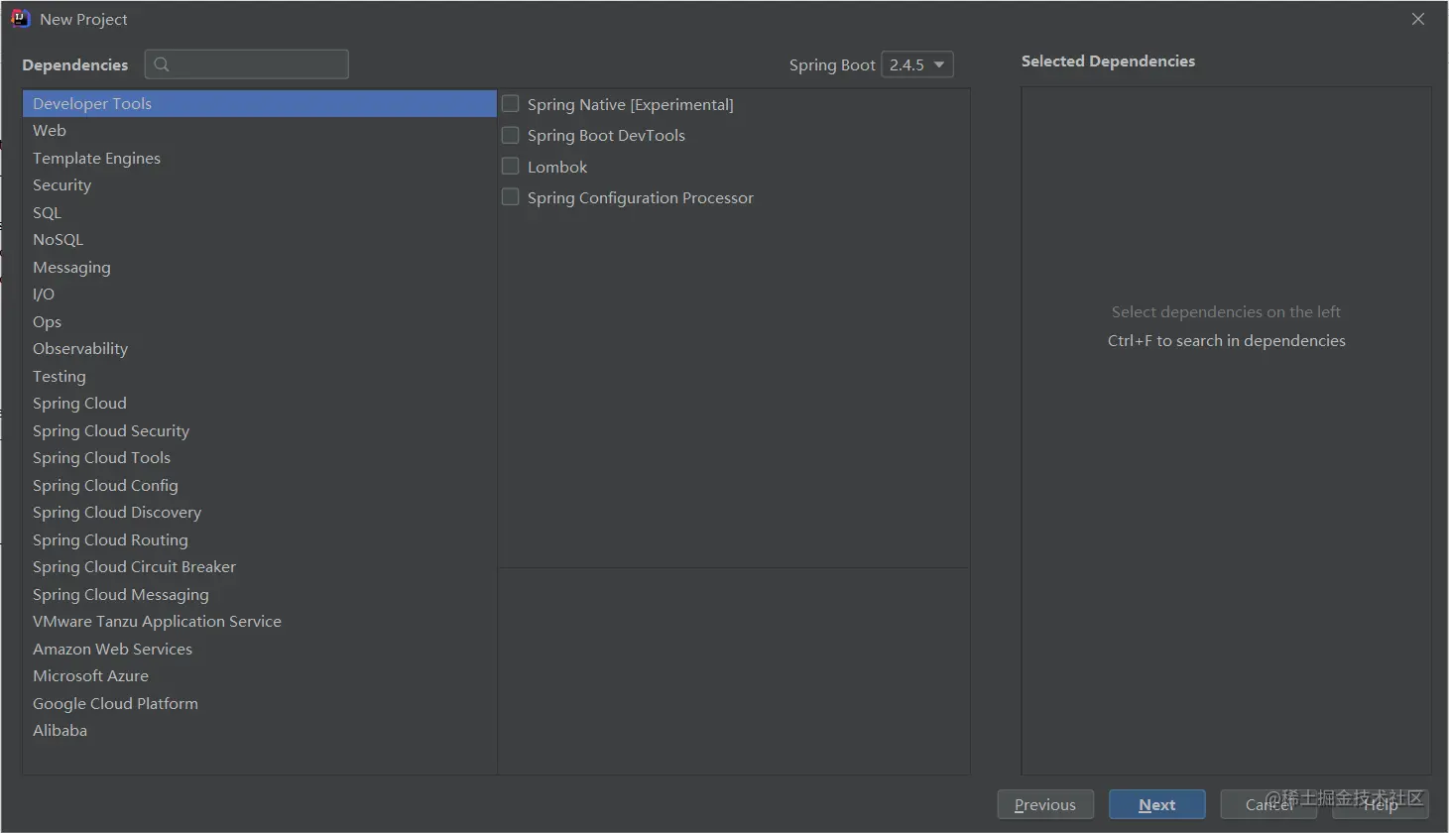
Task: Open the Observability category
Action: tap(260, 349)
